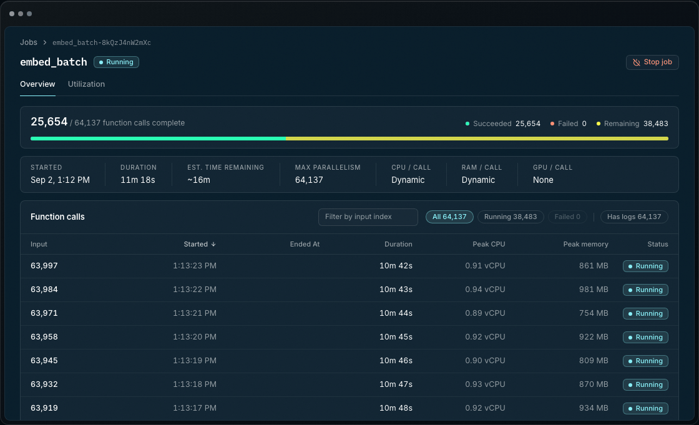Click the Succeeded 25,654 legend entry

(503, 124)
